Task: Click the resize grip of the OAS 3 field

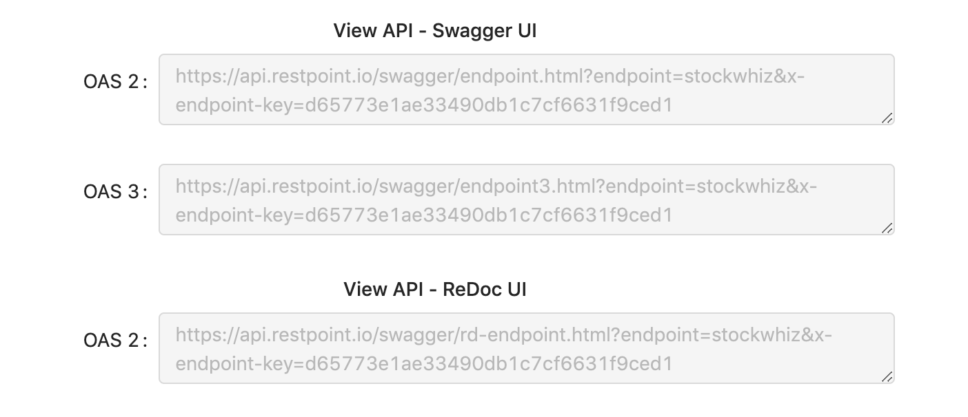Action: click(x=887, y=228)
